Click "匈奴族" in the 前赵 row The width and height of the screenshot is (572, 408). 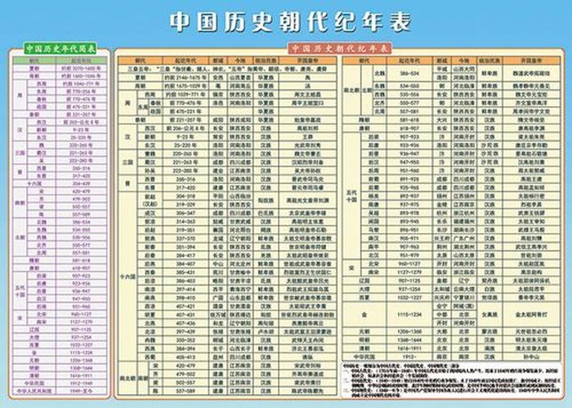tap(266, 200)
